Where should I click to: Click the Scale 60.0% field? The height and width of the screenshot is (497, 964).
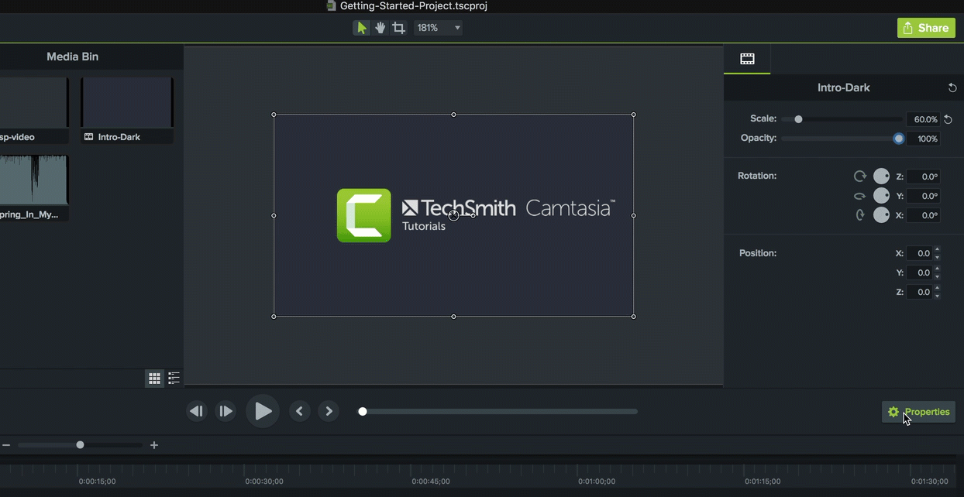click(x=923, y=119)
